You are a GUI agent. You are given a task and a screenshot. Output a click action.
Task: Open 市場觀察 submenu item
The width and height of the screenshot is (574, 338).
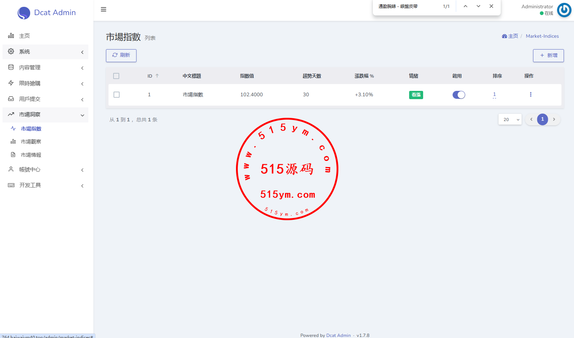tap(31, 142)
